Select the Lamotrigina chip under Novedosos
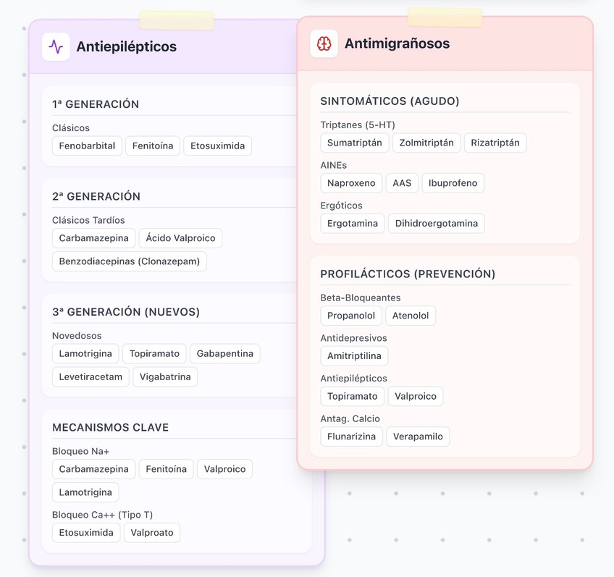614x577 pixels. pos(85,353)
